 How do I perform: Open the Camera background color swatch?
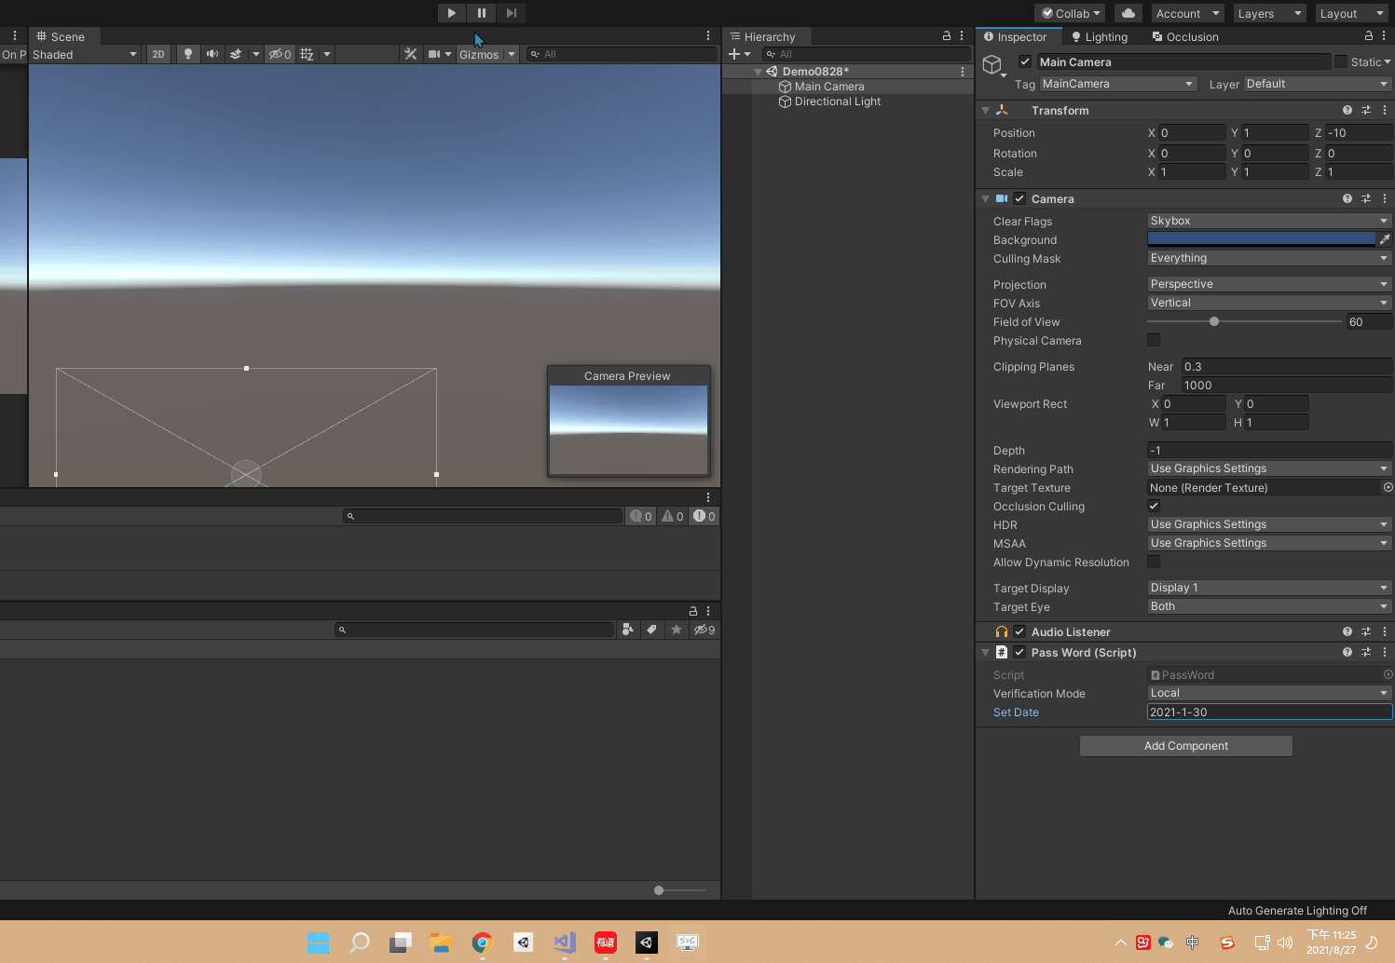pyautogui.click(x=1261, y=239)
